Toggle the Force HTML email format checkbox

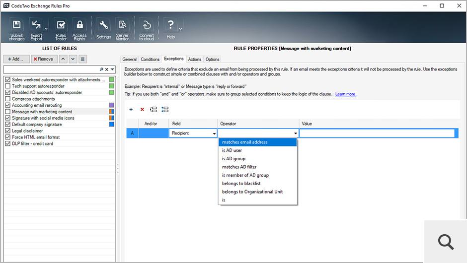coord(8,137)
